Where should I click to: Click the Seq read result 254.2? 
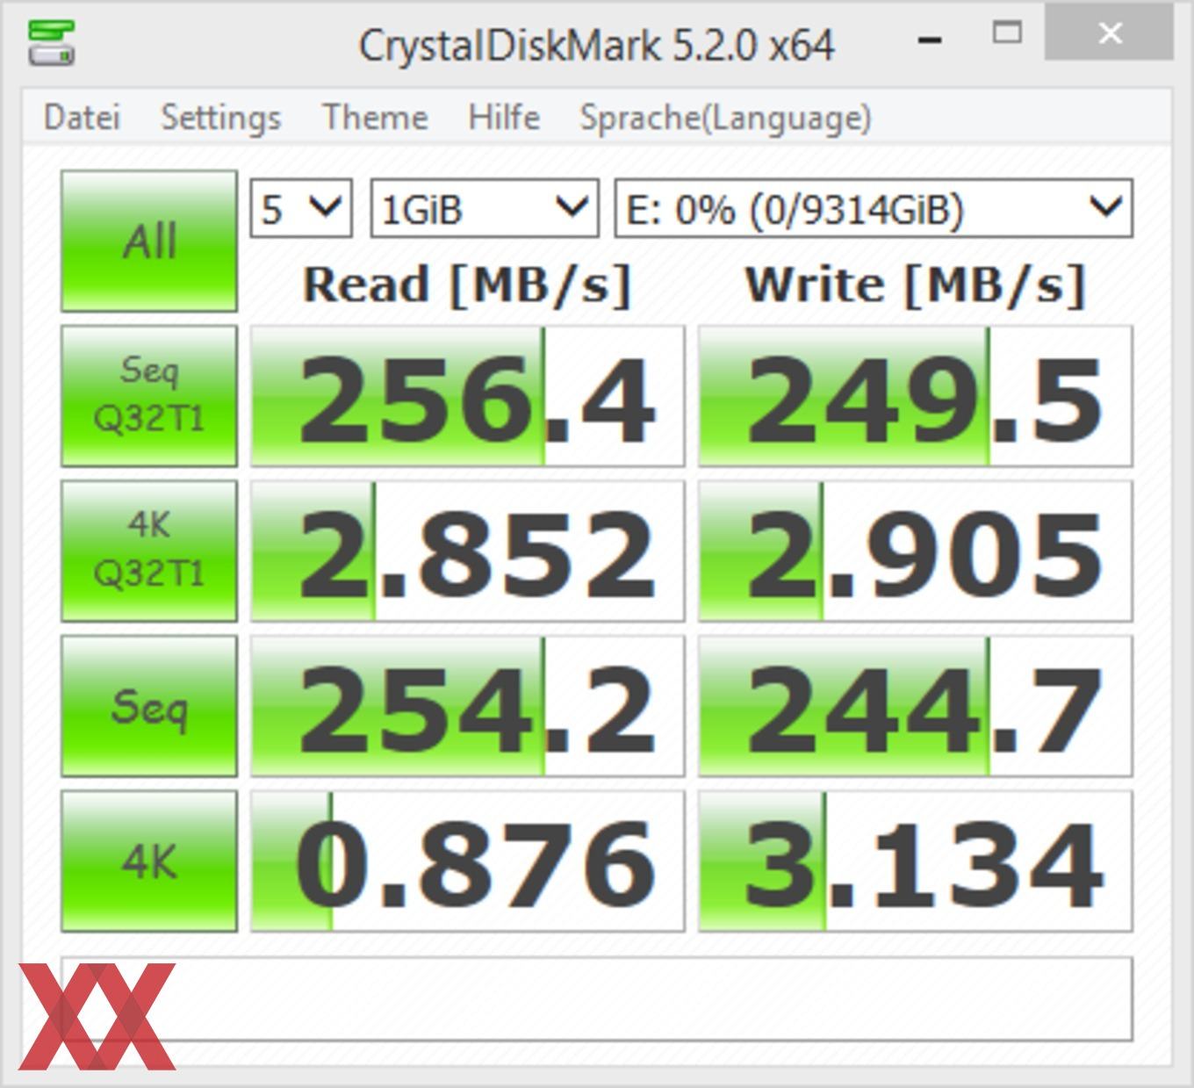click(x=467, y=706)
